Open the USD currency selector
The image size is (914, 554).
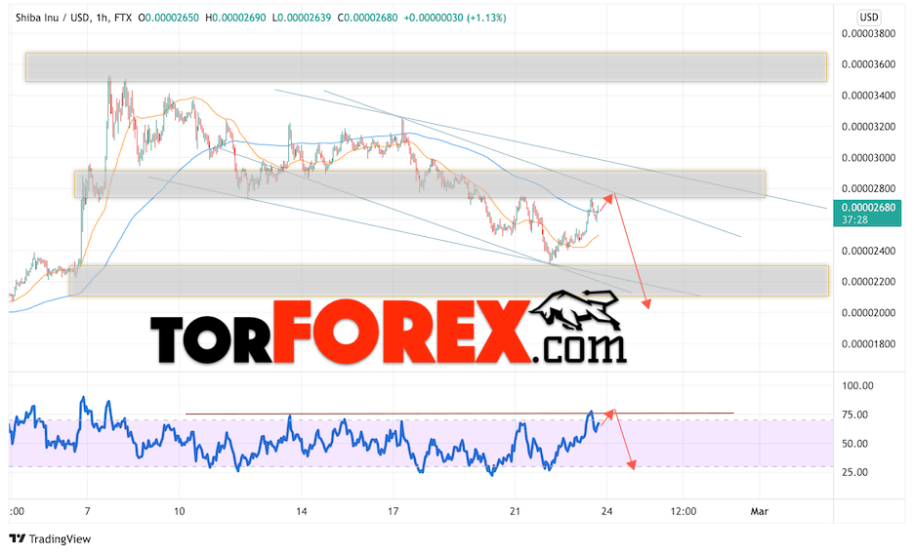(868, 18)
